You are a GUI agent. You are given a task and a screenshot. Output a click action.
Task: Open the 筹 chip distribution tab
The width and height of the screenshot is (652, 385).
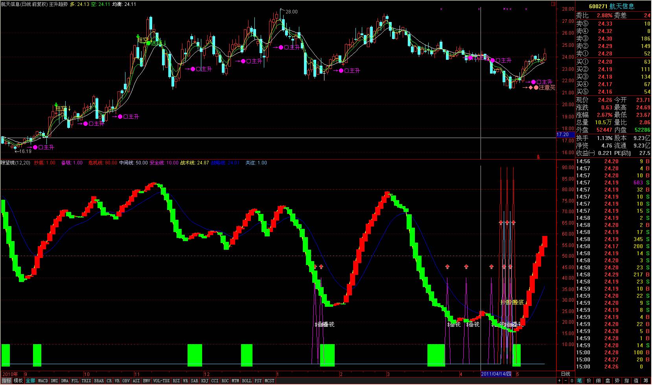click(646, 381)
